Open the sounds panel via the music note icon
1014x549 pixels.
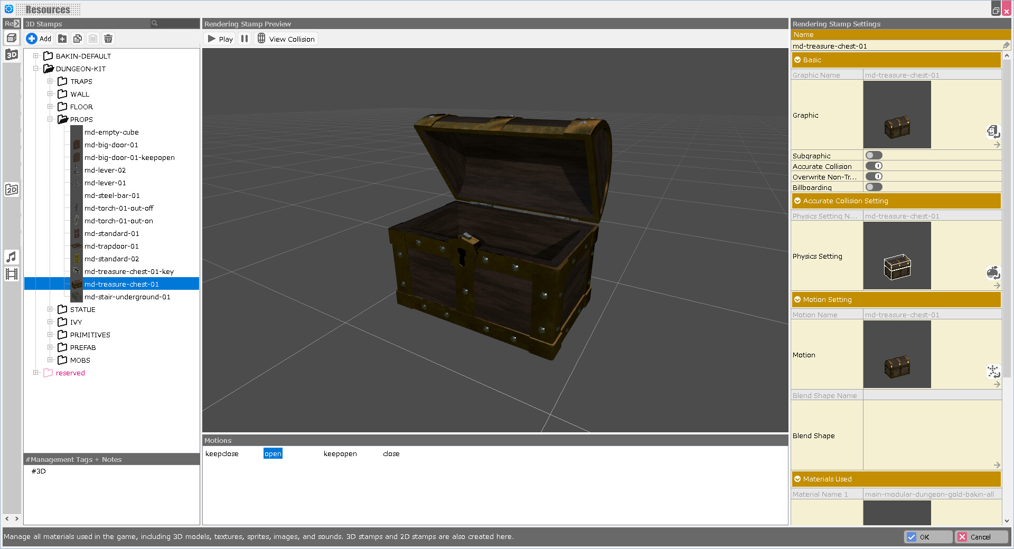pyautogui.click(x=12, y=257)
